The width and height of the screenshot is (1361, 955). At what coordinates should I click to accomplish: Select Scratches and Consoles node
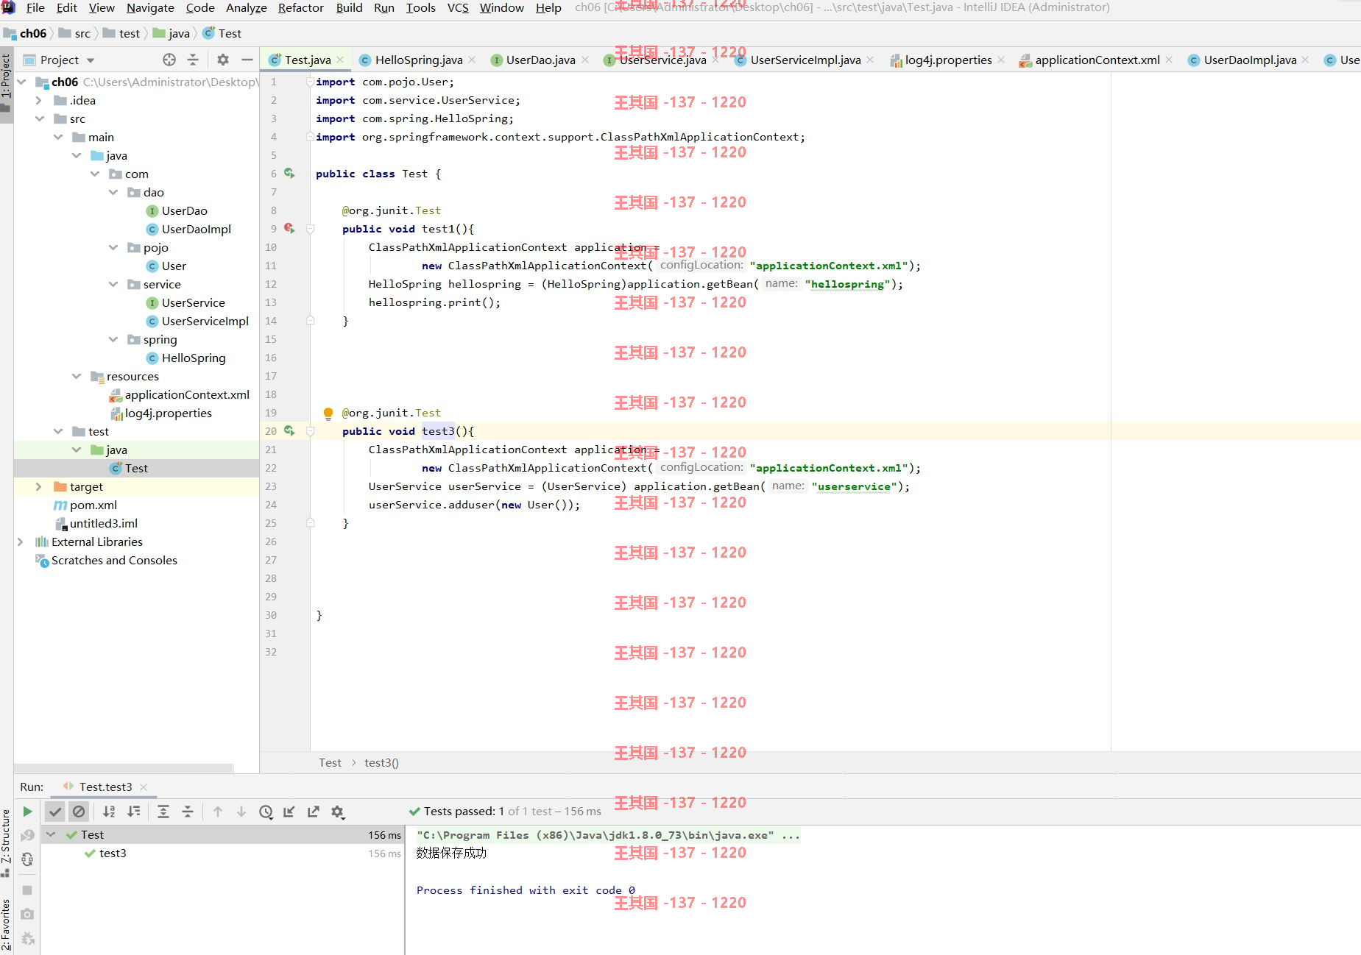point(114,560)
